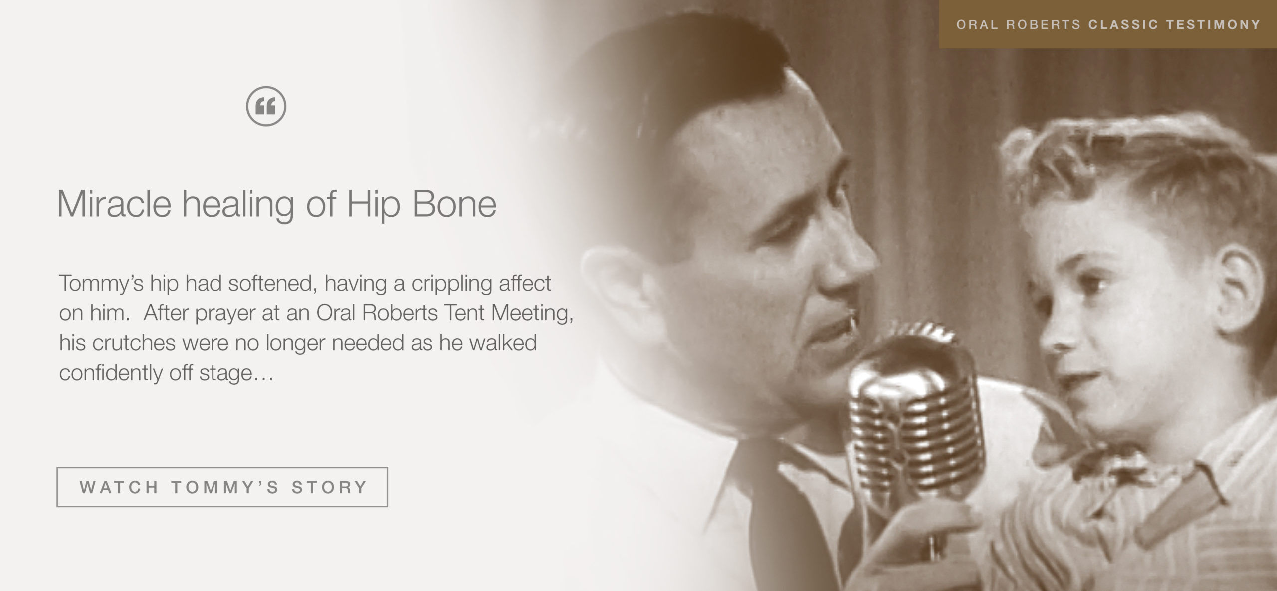Select the line starting "Tommy's hip had softened"
The image size is (1277, 591).
coord(305,283)
